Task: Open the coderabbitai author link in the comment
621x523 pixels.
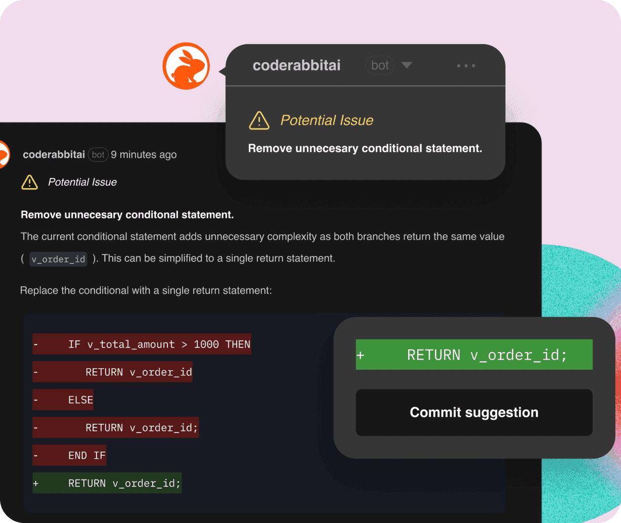Action: 54,155
